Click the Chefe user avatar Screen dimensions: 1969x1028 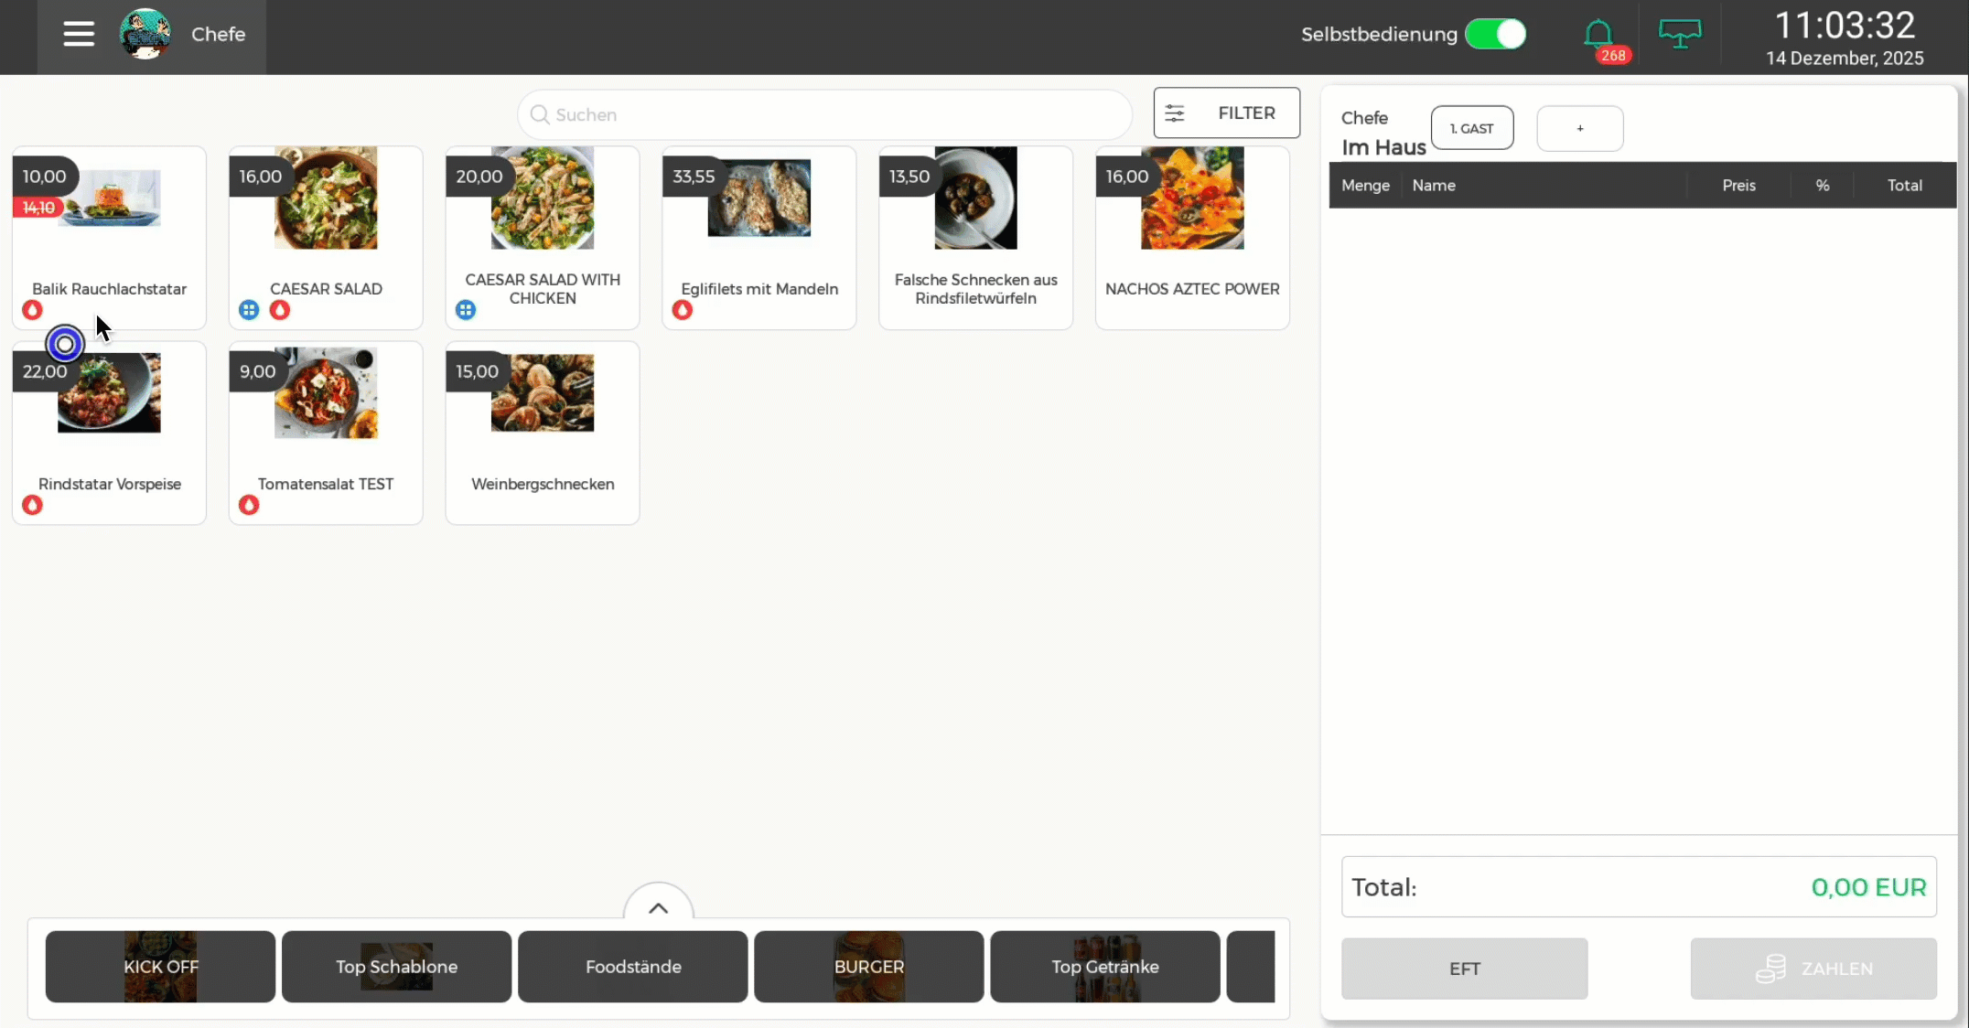145,35
